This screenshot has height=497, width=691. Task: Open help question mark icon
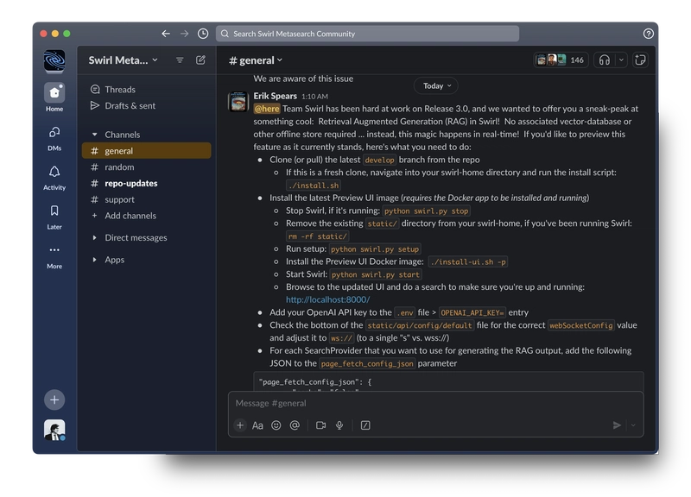(648, 34)
